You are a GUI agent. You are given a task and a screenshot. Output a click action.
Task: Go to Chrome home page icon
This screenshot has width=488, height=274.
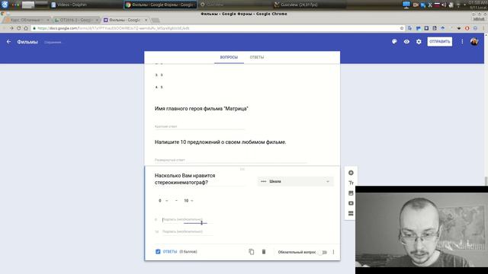tap(26, 28)
